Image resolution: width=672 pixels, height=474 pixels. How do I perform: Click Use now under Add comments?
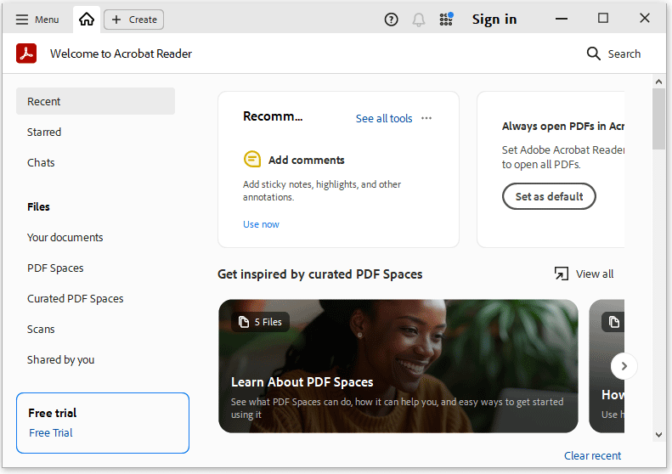[x=261, y=224]
